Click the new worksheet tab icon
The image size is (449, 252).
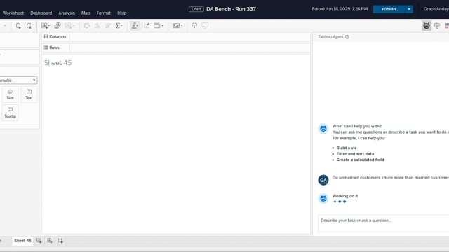(x=39, y=241)
